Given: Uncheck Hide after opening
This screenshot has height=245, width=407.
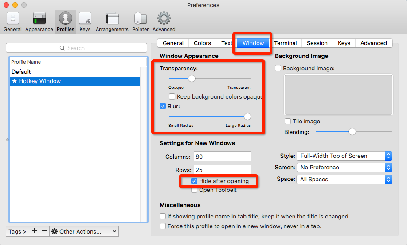Looking at the screenshot, I should [x=194, y=181].
